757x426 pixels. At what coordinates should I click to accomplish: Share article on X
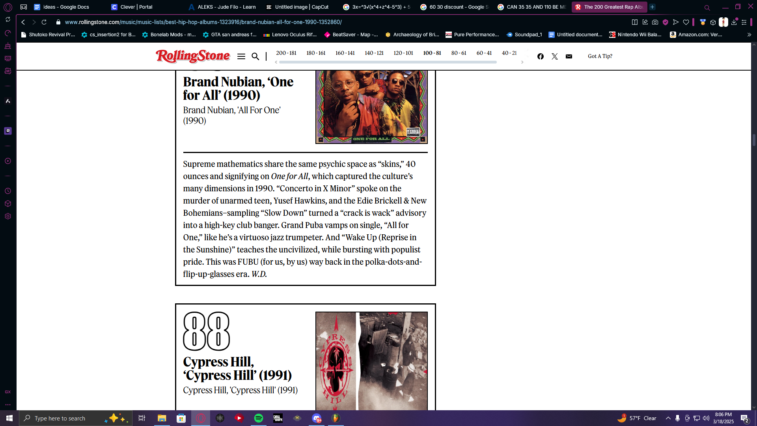pyautogui.click(x=555, y=56)
